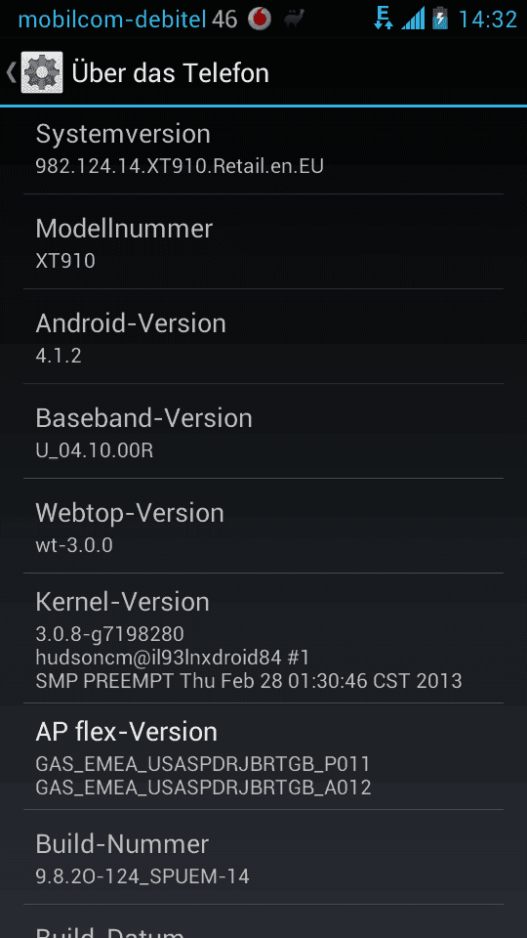Tap the Build-Nummer entry

263,857
